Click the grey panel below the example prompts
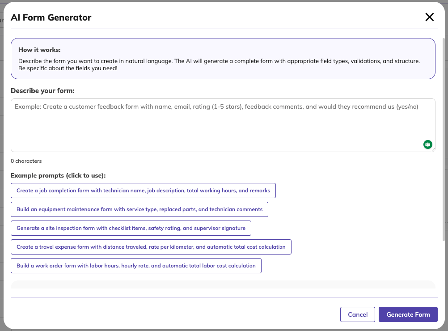 (223, 285)
